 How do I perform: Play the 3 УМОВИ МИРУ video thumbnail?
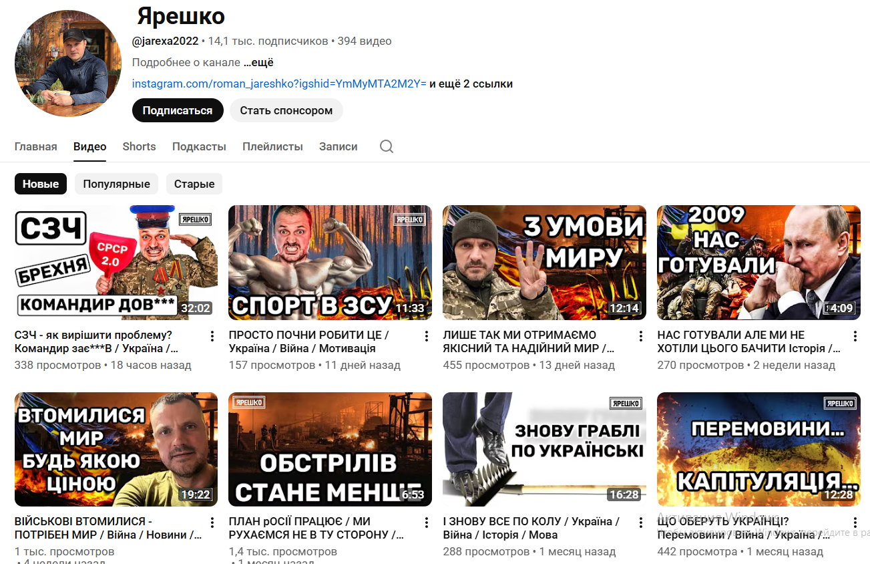(x=544, y=263)
